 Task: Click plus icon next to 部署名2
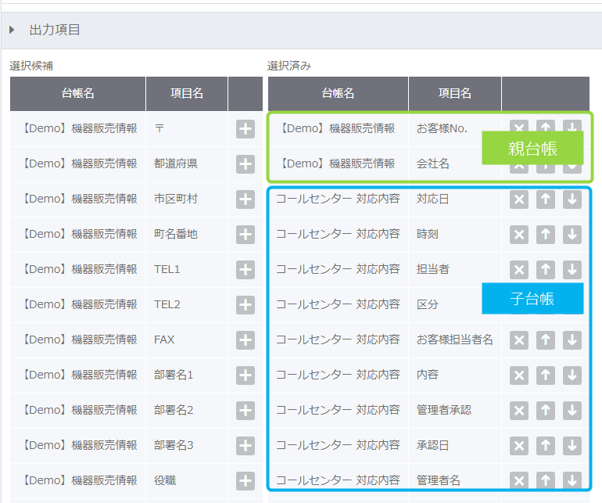coord(245,411)
